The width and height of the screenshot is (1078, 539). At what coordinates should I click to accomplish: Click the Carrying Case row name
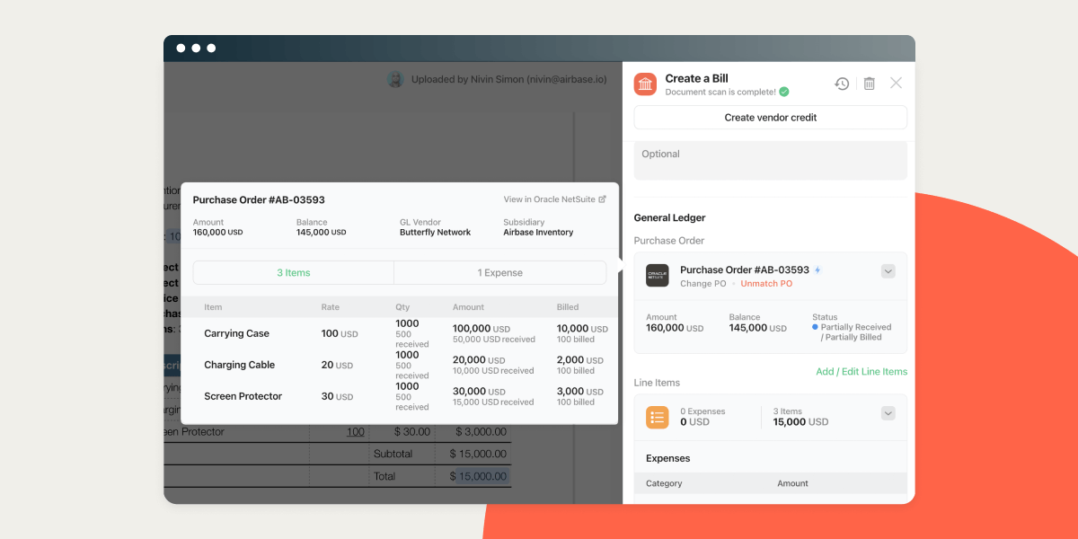point(236,333)
